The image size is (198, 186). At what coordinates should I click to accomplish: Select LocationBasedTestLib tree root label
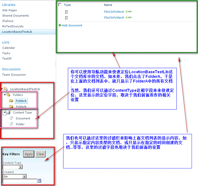point(25,89)
